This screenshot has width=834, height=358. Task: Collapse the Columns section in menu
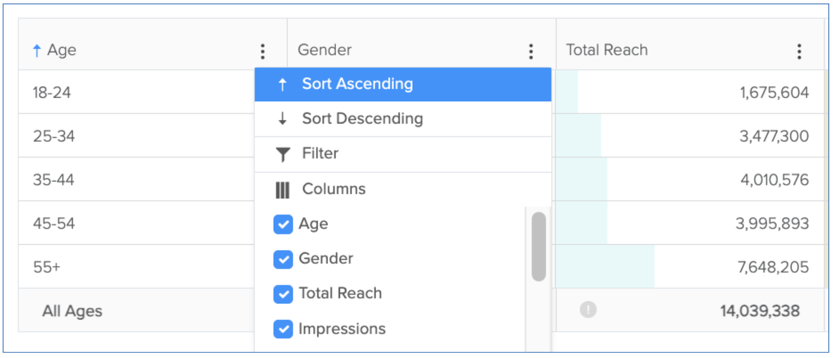(x=334, y=189)
